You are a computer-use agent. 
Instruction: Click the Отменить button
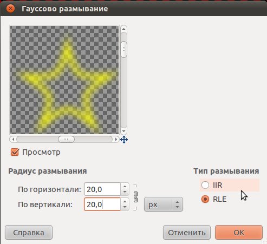tap(187, 233)
